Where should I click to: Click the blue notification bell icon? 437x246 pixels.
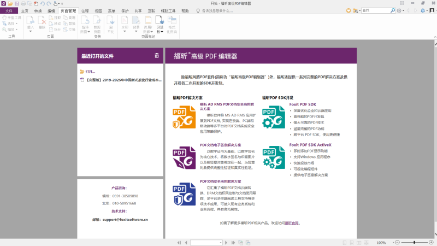(423, 10)
